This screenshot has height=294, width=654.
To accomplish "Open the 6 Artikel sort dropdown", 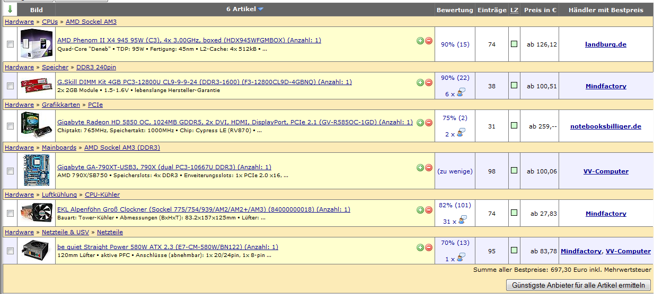I will pos(244,10).
